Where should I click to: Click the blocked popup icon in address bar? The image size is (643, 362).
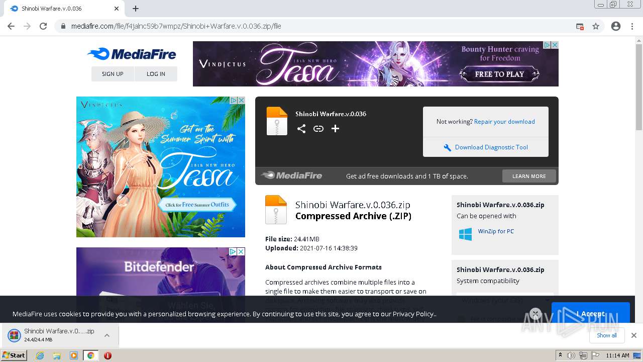[x=580, y=26]
